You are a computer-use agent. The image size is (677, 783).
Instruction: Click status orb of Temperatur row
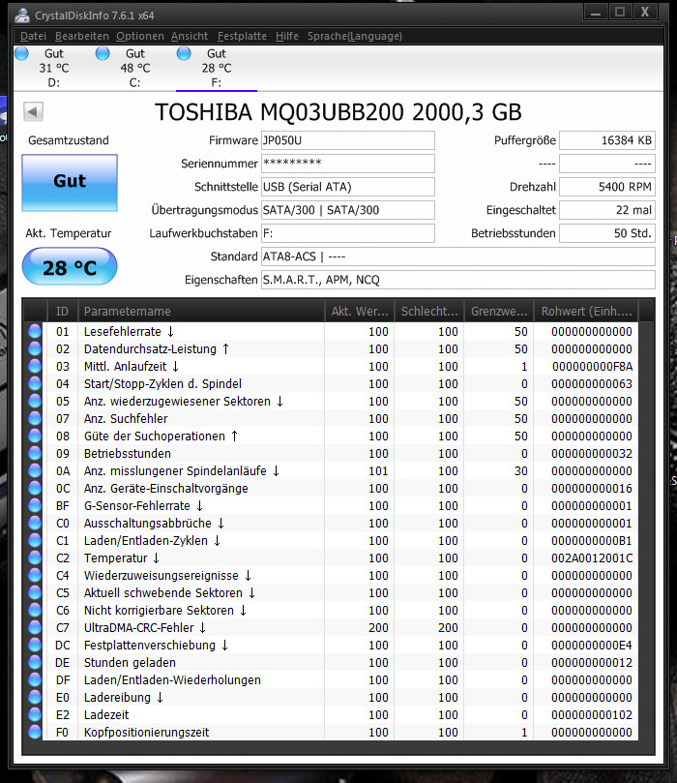tap(35, 558)
